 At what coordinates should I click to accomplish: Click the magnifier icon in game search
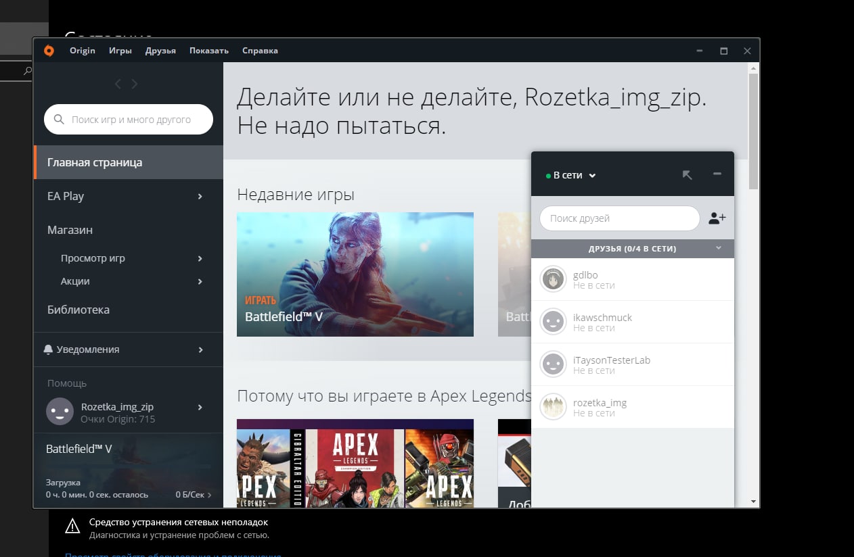point(59,120)
